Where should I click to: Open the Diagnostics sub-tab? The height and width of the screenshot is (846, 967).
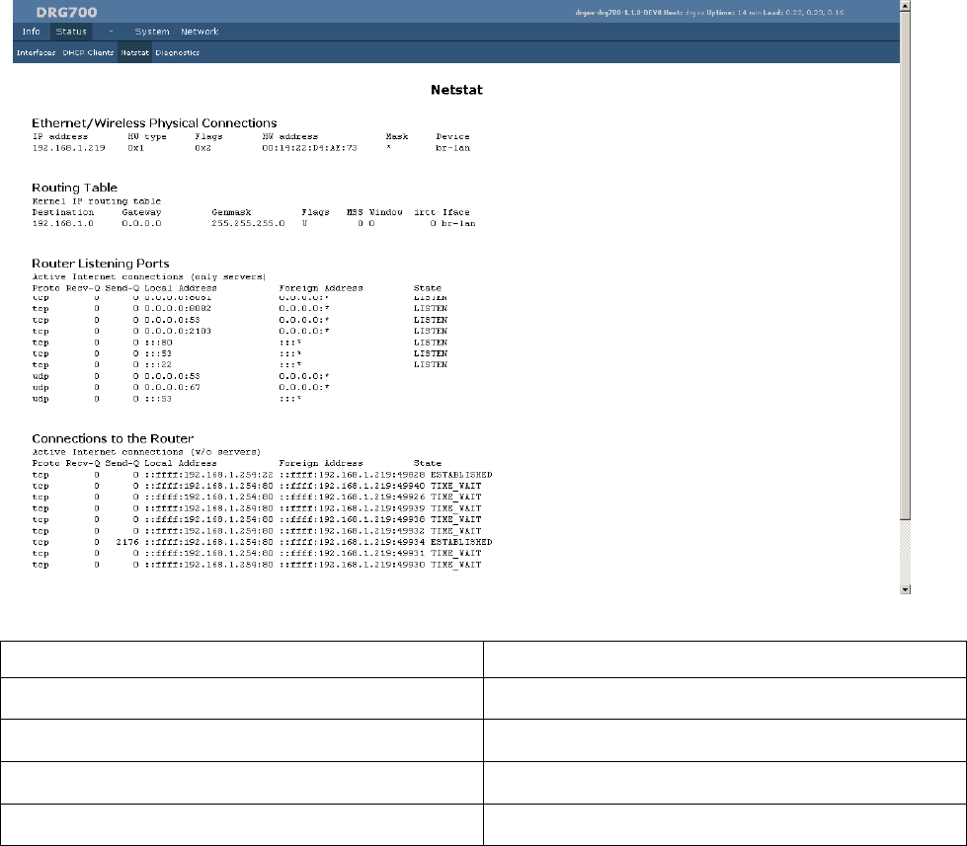(177, 53)
